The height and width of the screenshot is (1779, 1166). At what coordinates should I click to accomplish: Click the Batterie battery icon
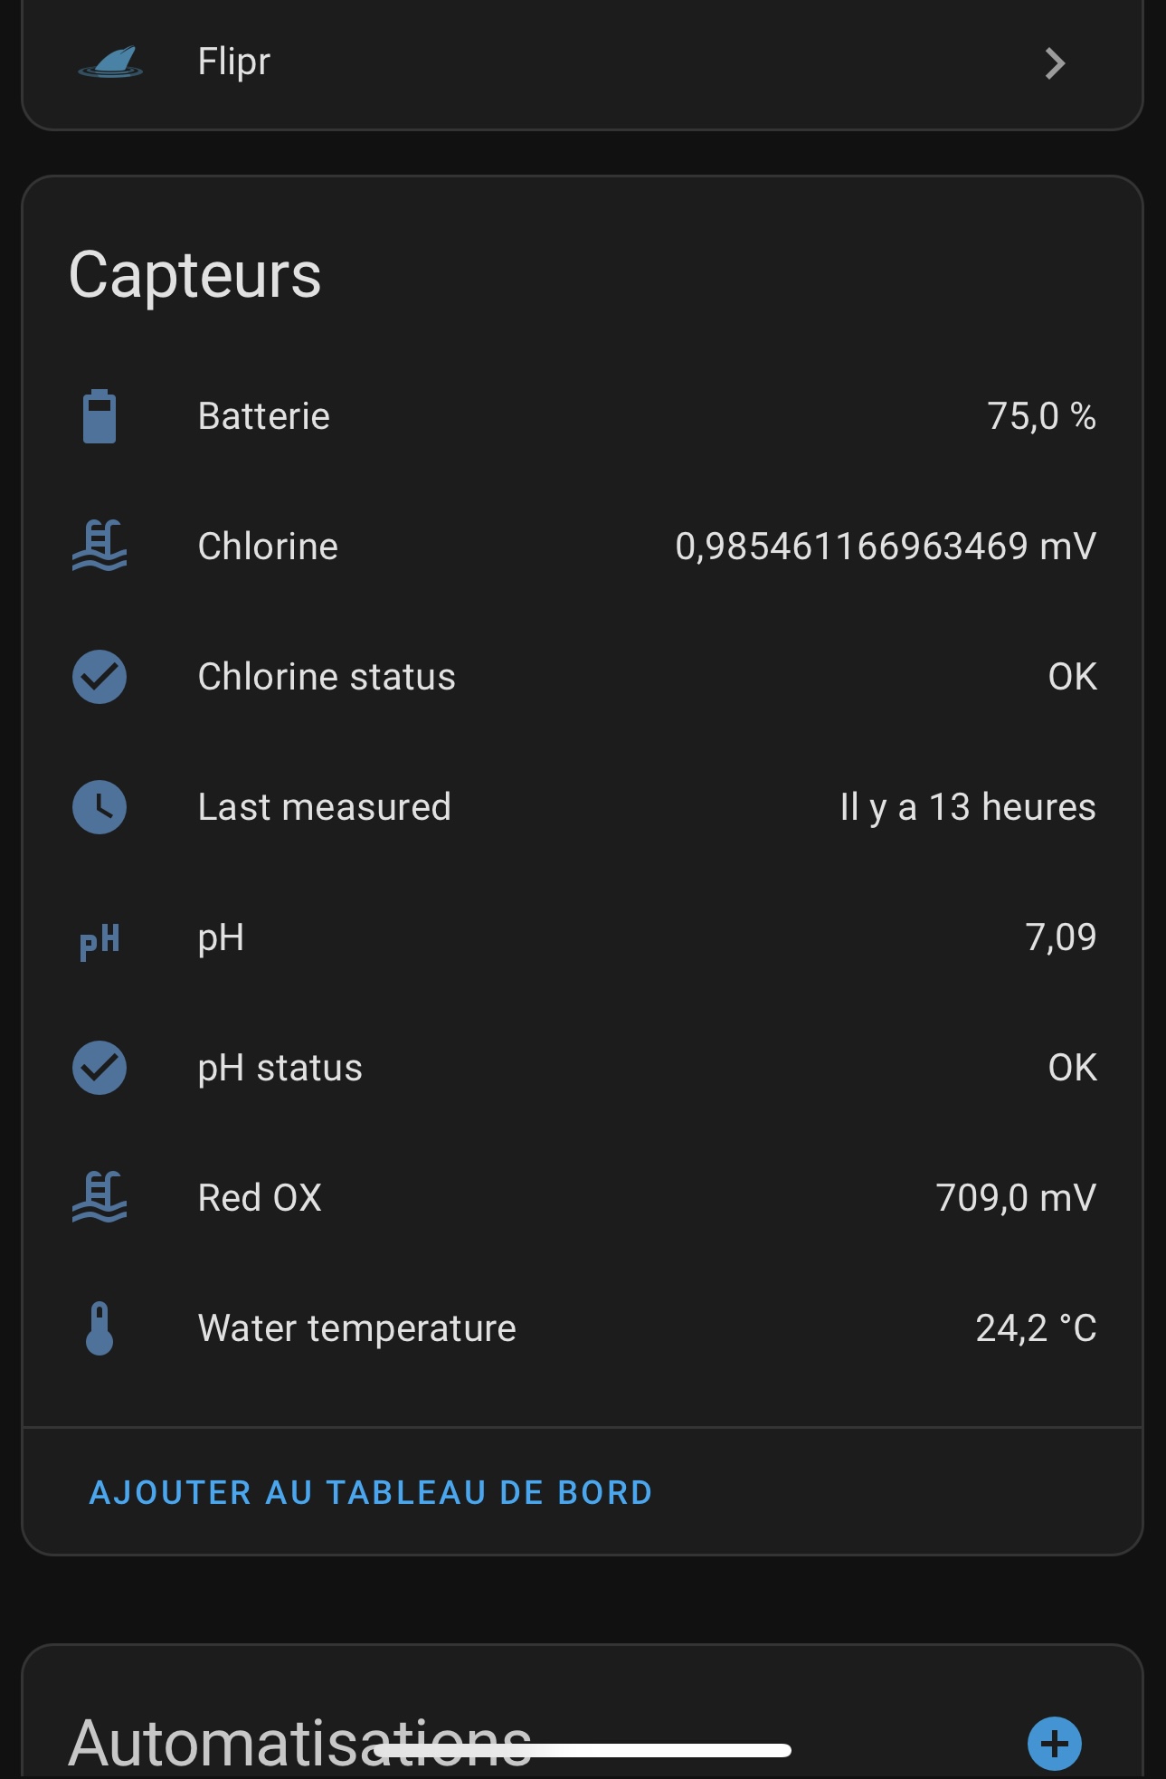pos(100,416)
